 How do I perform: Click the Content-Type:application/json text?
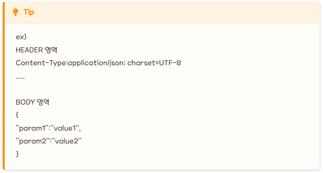pyautogui.click(x=70, y=63)
